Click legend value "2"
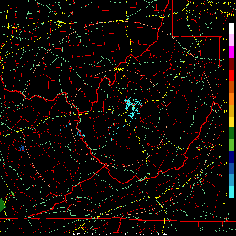The width and height of the screenshot is (236, 236). point(226,195)
